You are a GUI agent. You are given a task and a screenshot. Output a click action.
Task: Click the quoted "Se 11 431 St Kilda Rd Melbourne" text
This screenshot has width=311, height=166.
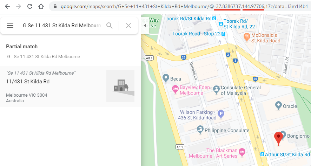click(41, 73)
